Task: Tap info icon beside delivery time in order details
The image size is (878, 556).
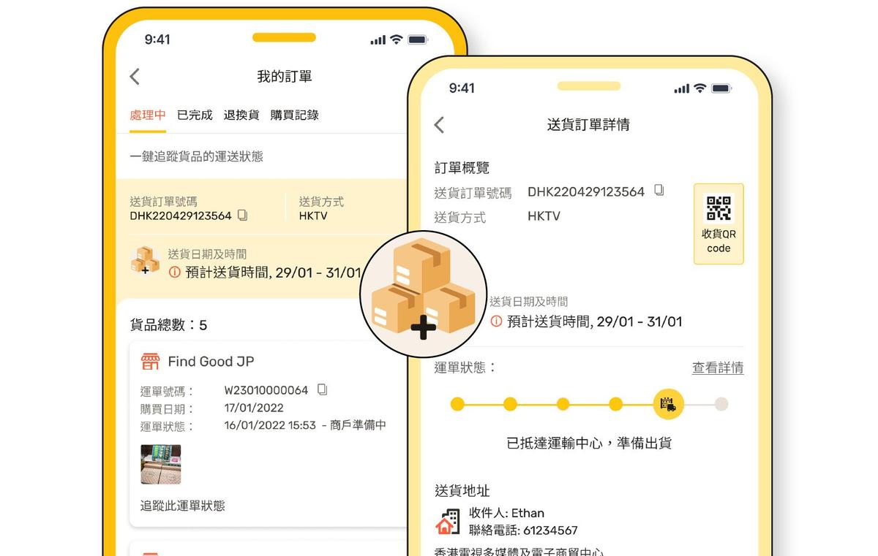Action: (x=496, y=321)
